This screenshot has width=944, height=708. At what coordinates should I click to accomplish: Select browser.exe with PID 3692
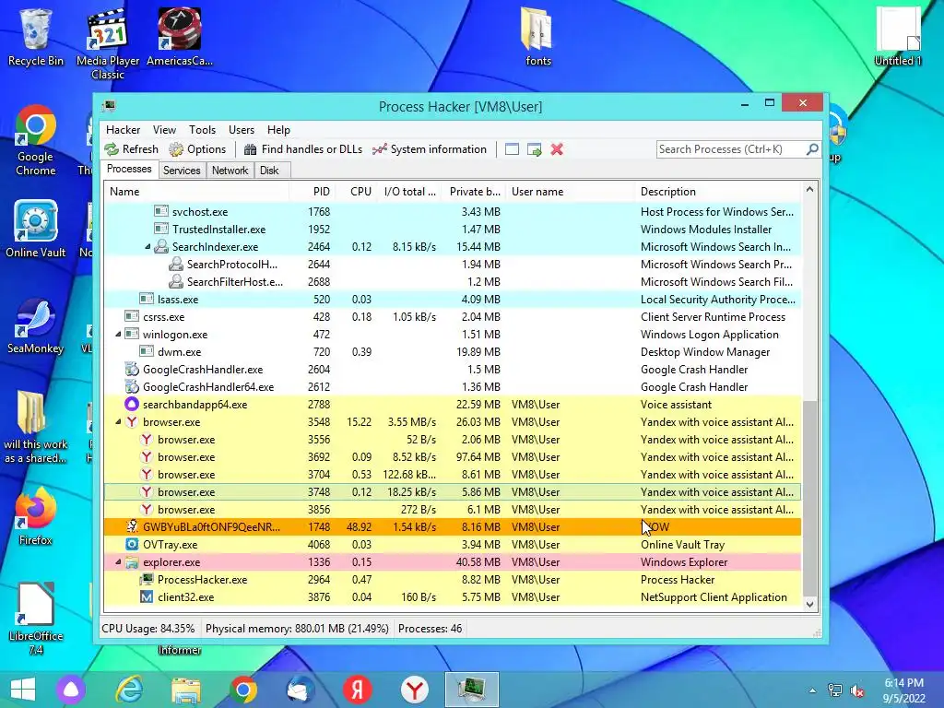pyautogui.click(x=453, y=457)
